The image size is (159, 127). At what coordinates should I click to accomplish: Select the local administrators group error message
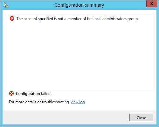(77, 19)
